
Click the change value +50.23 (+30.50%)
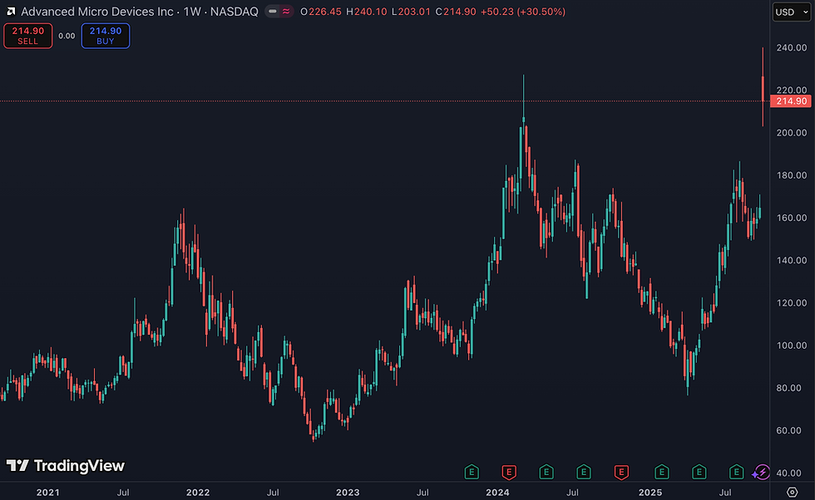click(523, 12)
